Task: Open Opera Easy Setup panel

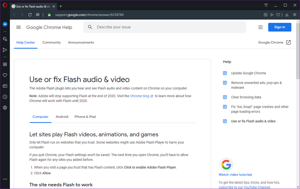Action: (295, 15)
